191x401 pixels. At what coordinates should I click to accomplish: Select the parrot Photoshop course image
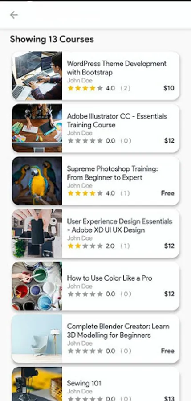(37, 181)
